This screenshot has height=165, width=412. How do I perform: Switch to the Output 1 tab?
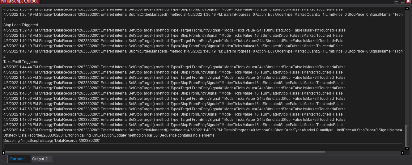(x=19, y=159)
